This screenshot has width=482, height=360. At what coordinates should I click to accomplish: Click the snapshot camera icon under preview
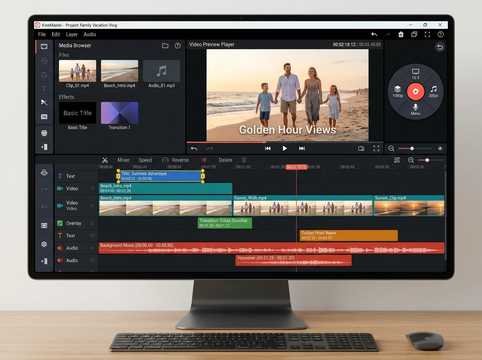361,148
